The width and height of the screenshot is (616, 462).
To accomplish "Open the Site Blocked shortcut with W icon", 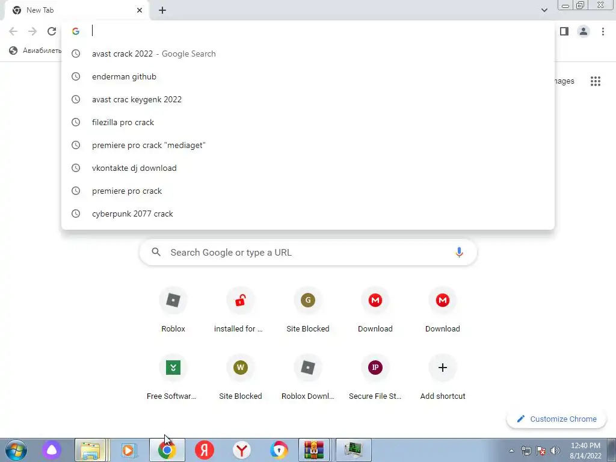I will (x=241, y=377).
